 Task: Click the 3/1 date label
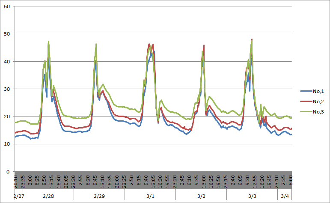150,196
